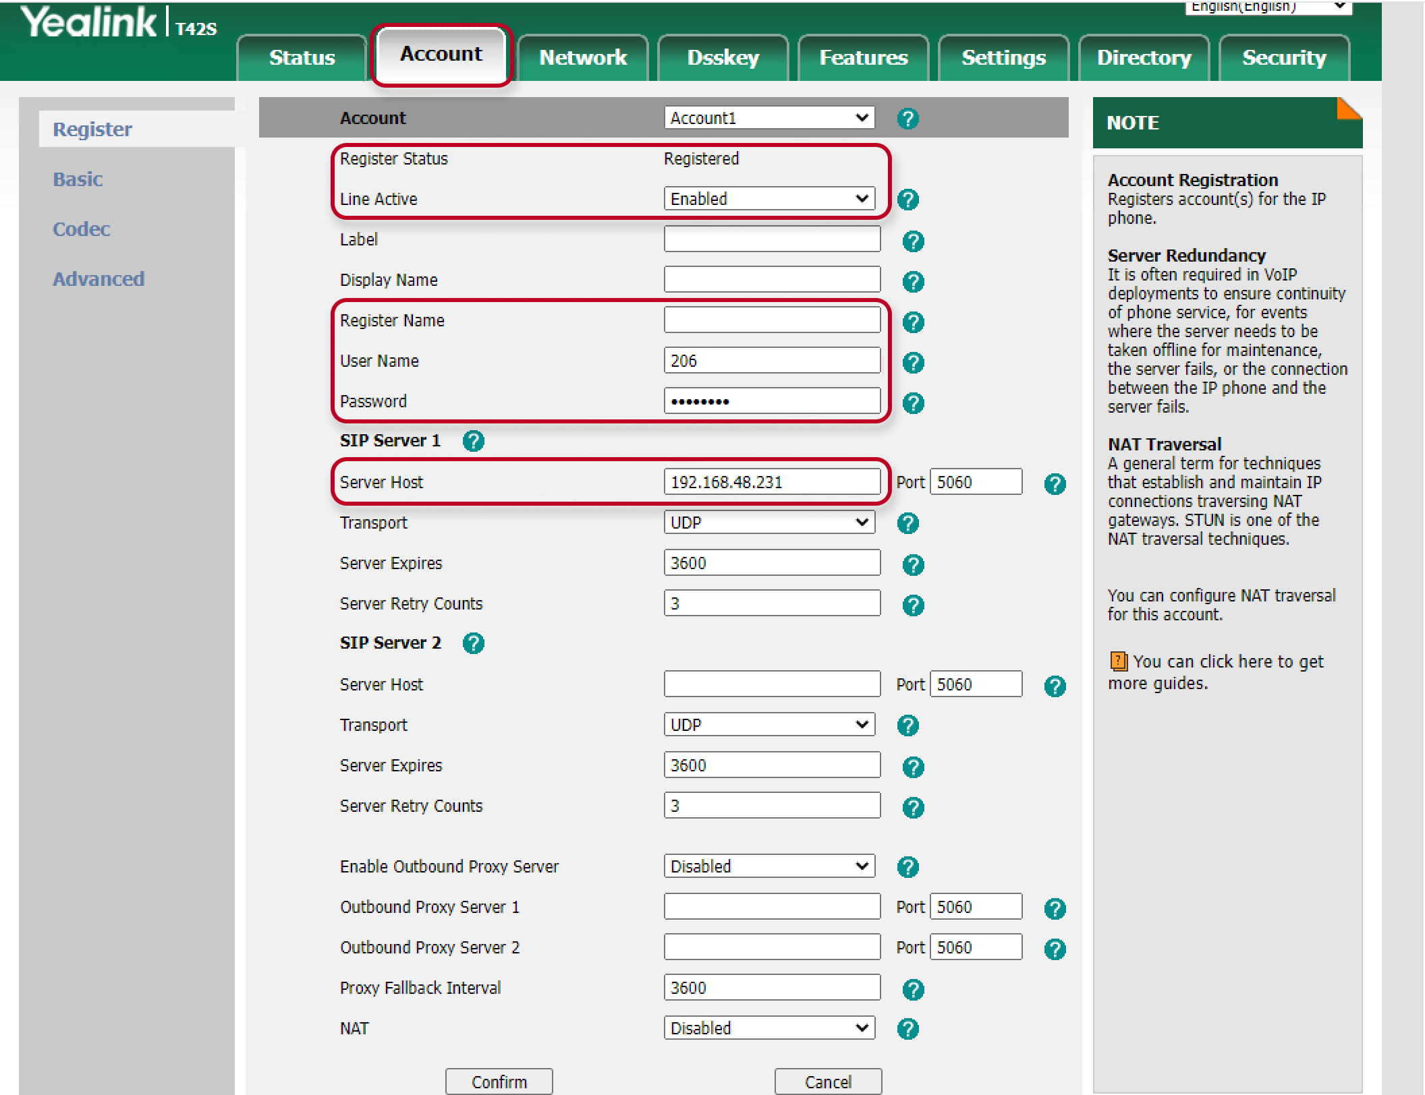Image resolution: width=1425 pixels, height=1095 pixels.
Task: Open Codec in the left sidebar
Action: click(x=81, y=229)
